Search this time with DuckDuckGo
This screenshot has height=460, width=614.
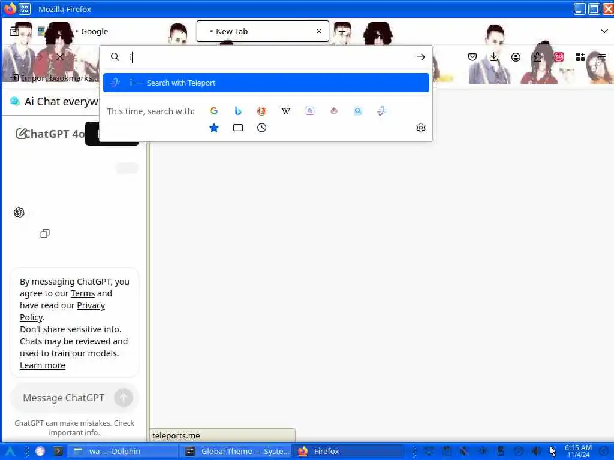click(261, 111)
